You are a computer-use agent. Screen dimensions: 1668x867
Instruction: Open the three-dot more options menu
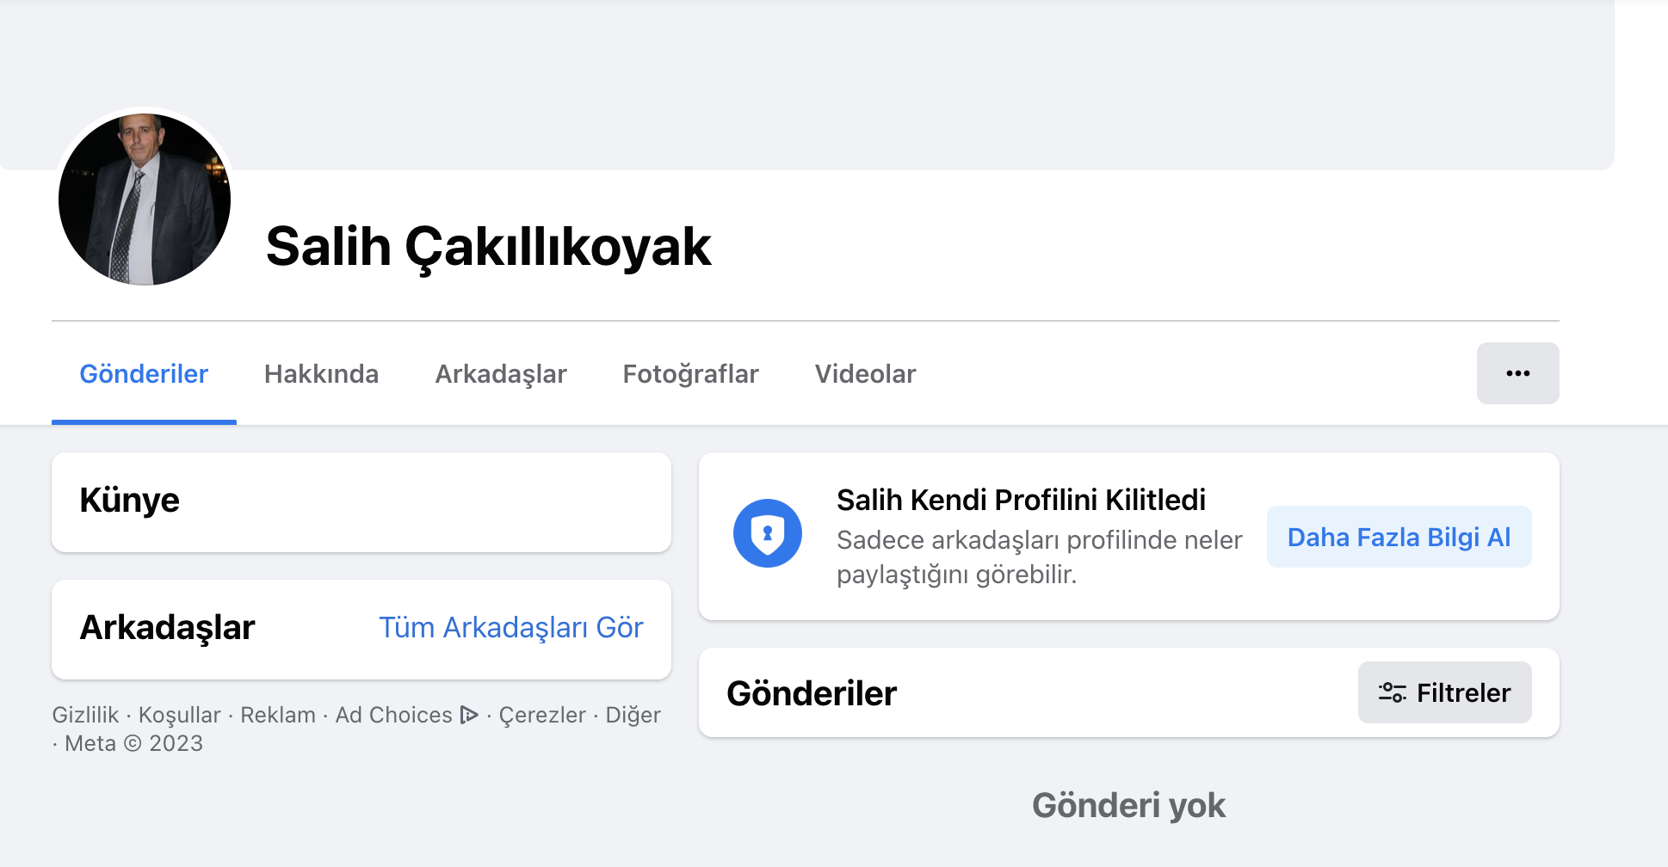point(1517,373)
